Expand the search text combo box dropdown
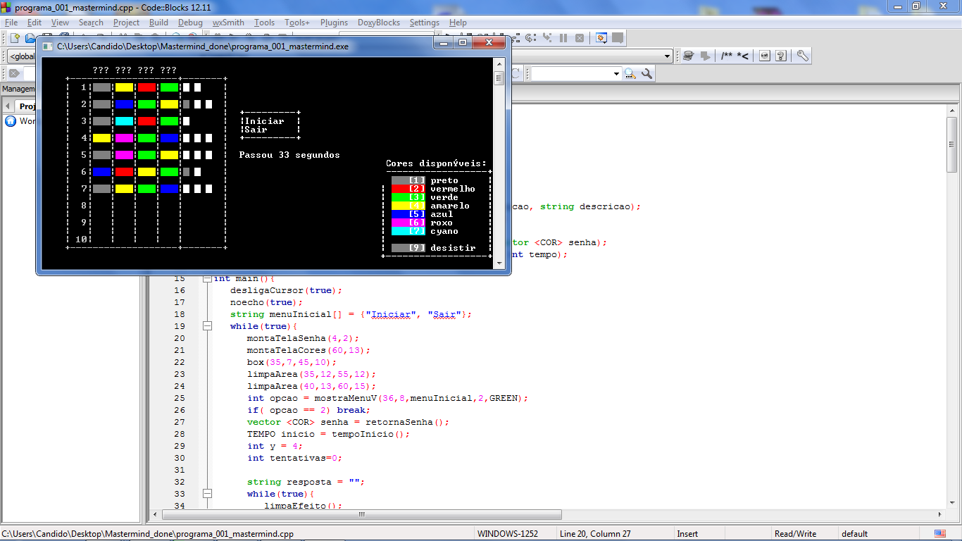This screenshot has width=962, height=541. tap(616, 73)
